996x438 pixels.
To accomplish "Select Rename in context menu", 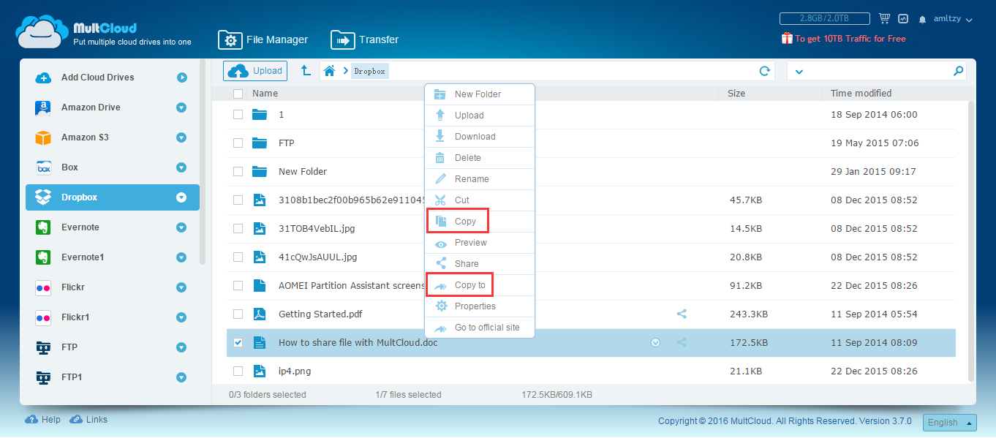I will 480,179.
